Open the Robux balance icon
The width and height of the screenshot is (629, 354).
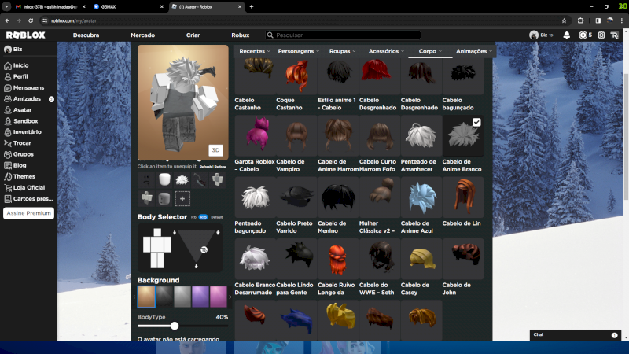click(583, 35)
